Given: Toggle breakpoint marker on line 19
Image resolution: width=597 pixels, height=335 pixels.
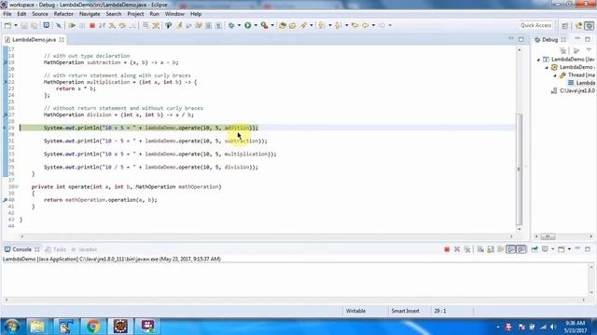Looking at the screenshot, I should [5, 62].
